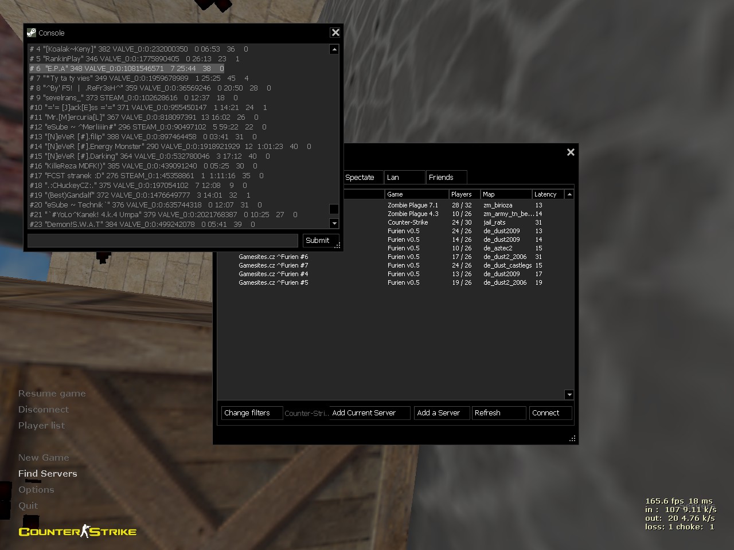Switch to the Friends tab
Image resolution: width=734 pixels, height=550 pixels.
446,178
